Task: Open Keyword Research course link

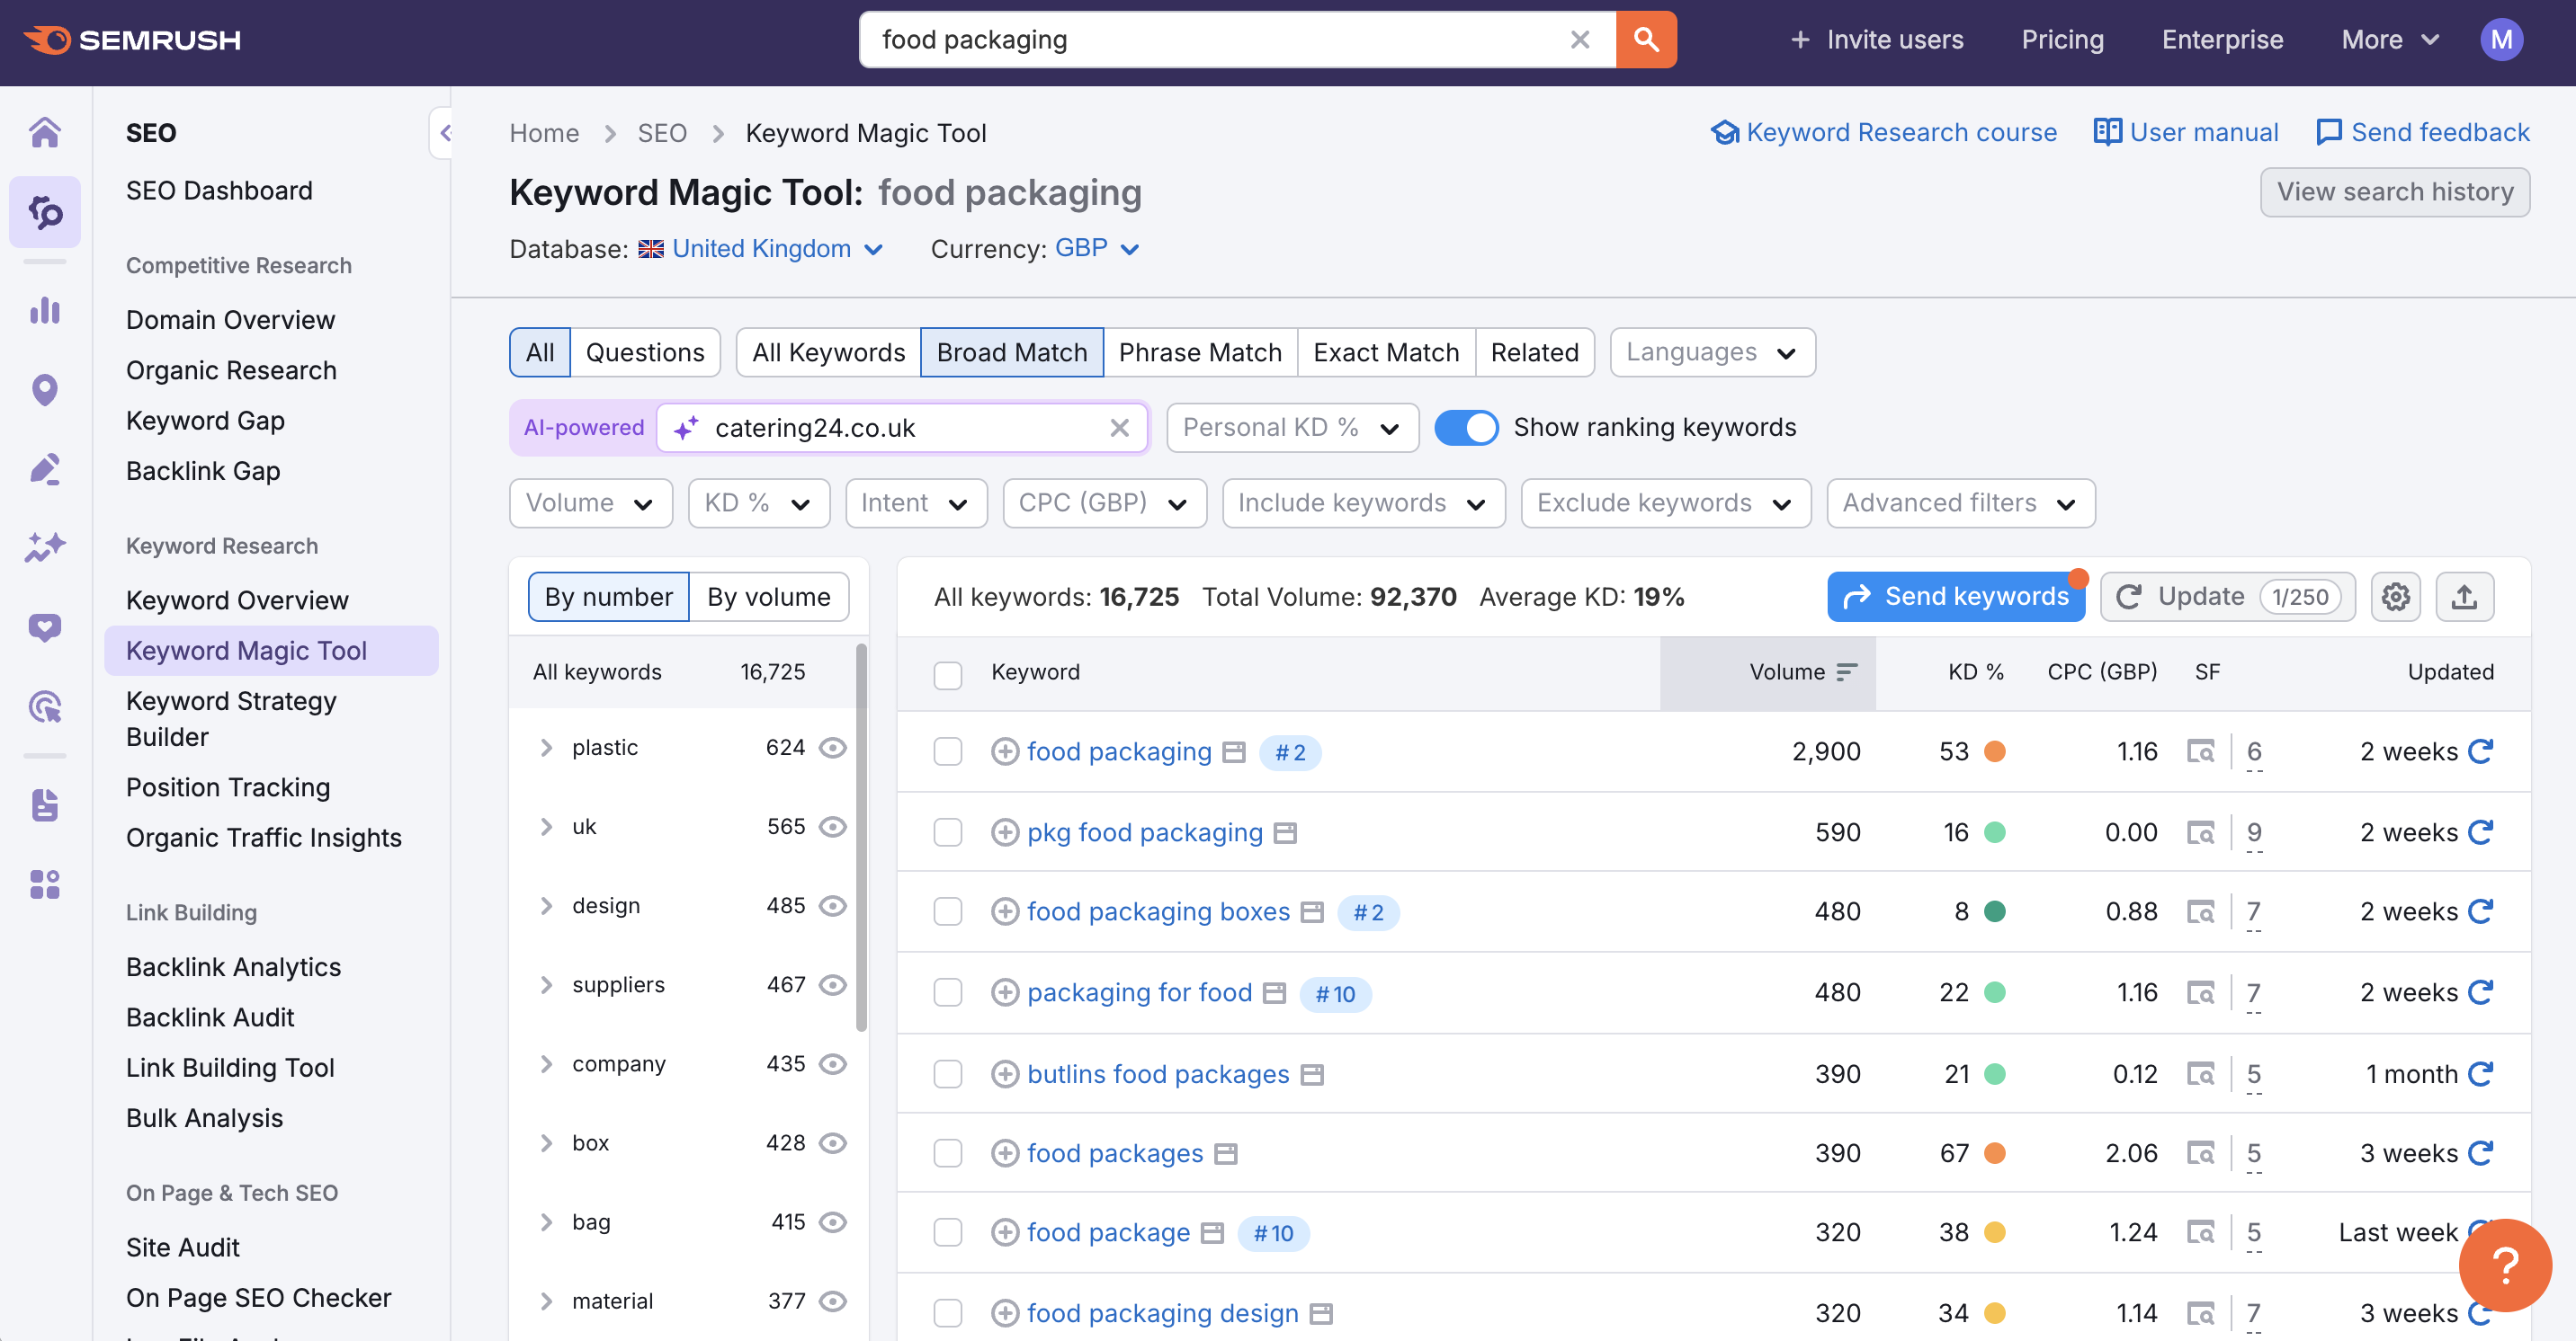Action: (x=1883, y=132)
